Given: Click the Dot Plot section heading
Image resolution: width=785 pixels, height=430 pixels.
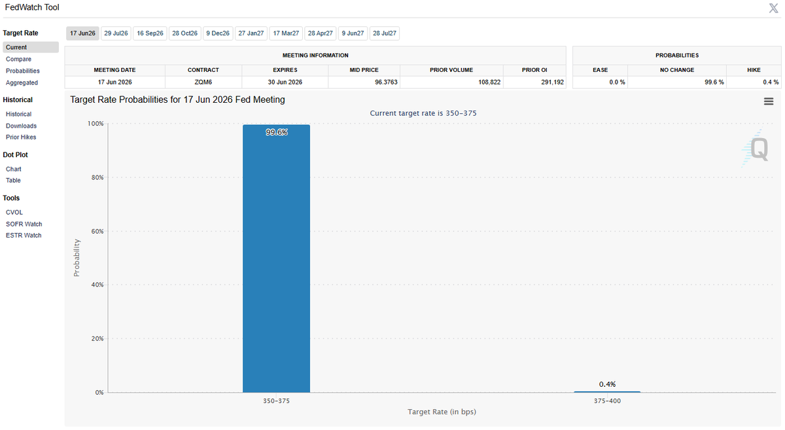Looking at the screenshot, I should (x=16, y=154).
